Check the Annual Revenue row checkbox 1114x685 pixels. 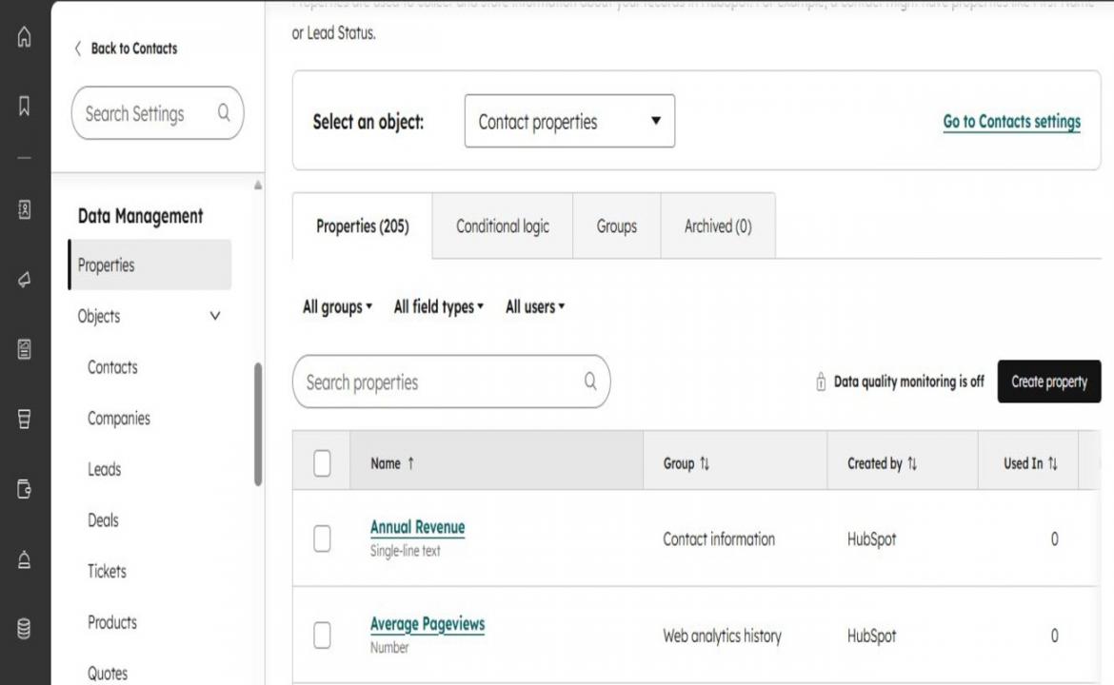tap(322, 538)
